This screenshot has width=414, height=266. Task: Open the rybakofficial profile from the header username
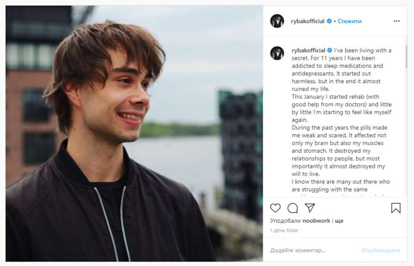(x=305, y=21)
